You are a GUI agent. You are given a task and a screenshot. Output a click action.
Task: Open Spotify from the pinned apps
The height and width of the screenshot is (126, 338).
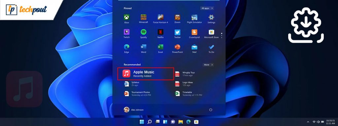(x=144, y=34)
